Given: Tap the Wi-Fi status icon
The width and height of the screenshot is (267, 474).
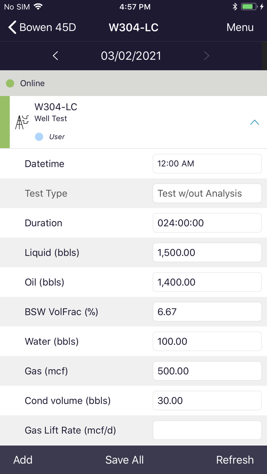Looking at the screenshot, I should (38, 6).
